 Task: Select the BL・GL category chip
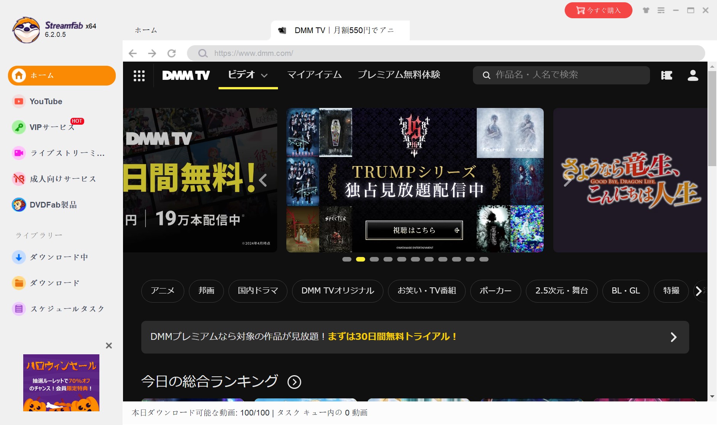click(626, 291)
